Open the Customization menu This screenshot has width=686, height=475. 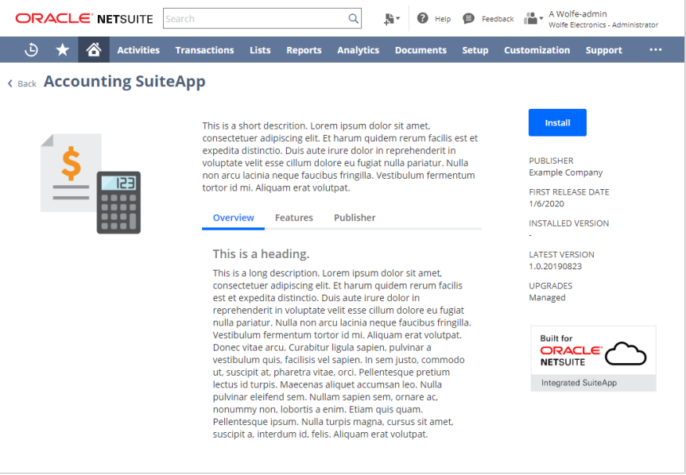coord(537,50)
